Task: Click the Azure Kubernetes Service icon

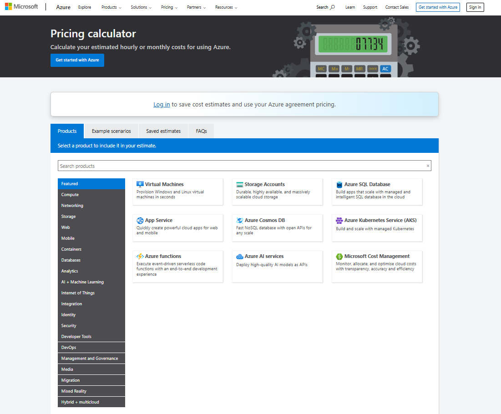Action: (x=339, y=220)
